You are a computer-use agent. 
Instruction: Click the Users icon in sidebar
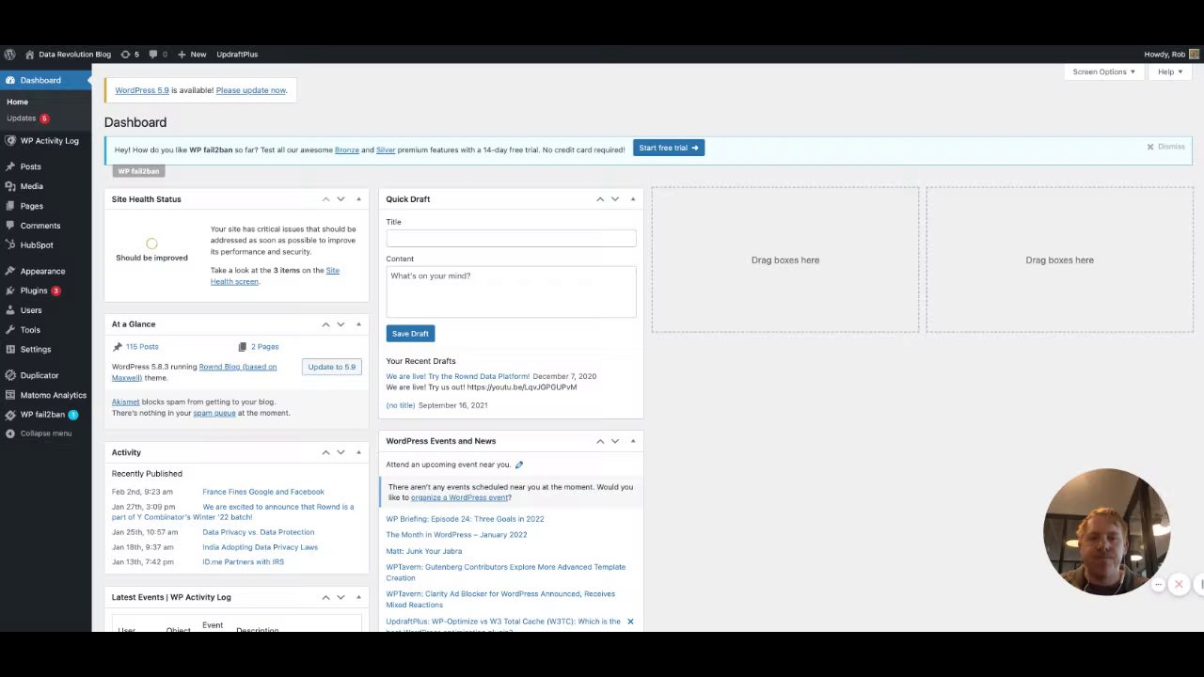pos(10,310)
